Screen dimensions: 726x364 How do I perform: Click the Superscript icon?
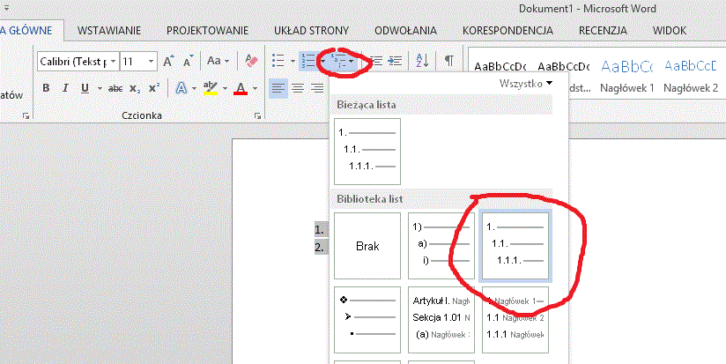[154, 88]
